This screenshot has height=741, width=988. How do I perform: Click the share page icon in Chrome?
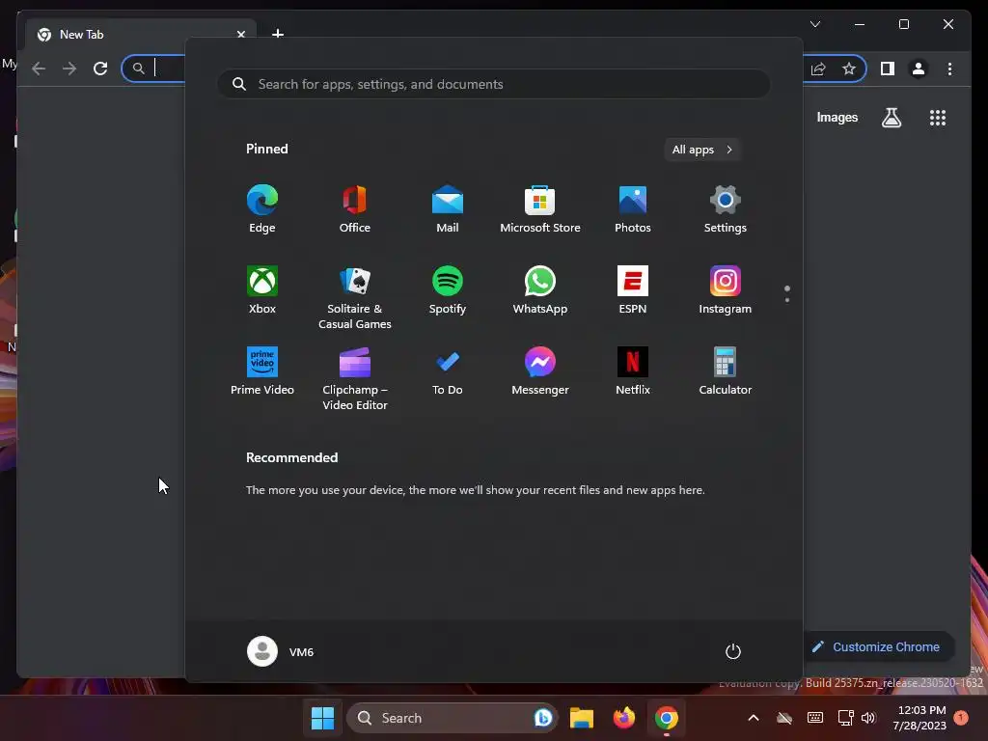click(818, 69)
